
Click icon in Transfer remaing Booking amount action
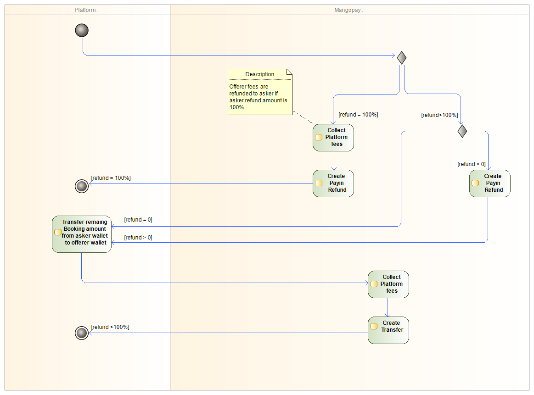pyautogui.click(x=58, y=232)
